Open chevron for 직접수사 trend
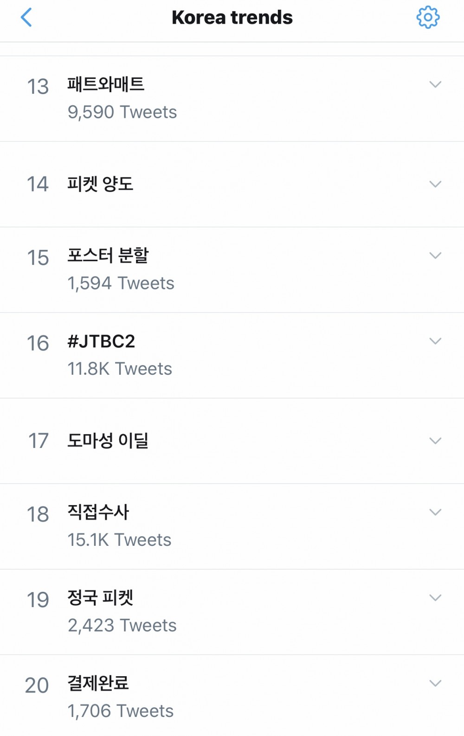The width and height of the screenshot is (464, 736). 435,512
